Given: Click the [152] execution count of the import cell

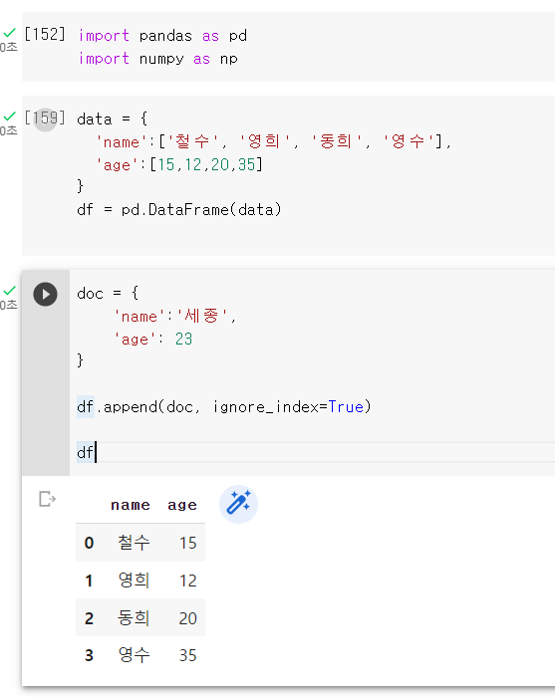Looking at the screenshot, I should pyautogui.click(x=45, y=34).
